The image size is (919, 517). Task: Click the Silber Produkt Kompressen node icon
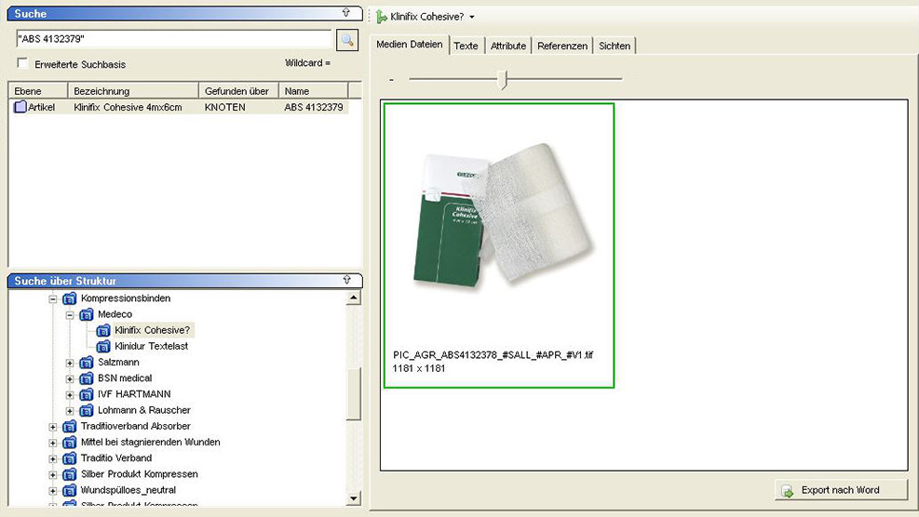pyautogui.click(x=69, y=474)
